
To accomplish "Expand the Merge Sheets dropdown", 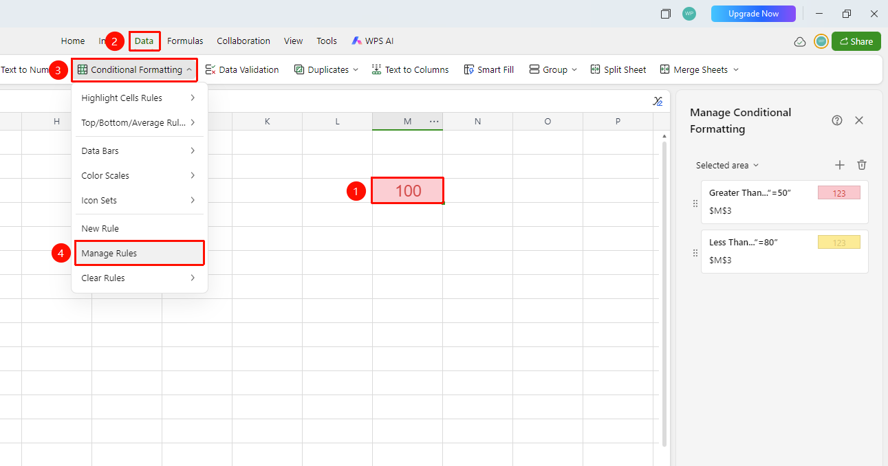I will coord(699,69).
